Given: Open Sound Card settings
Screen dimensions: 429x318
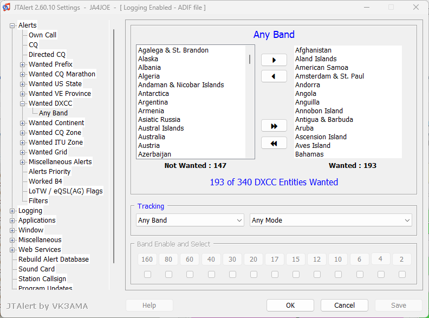Looking at the screenshot, I should 36,269.
